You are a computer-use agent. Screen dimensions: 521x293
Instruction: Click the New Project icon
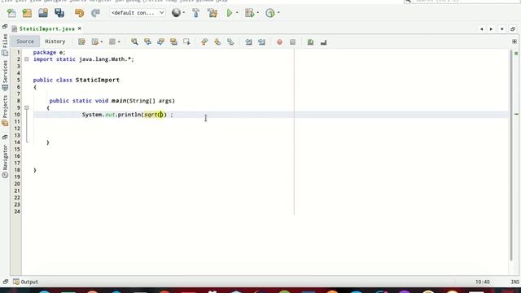pyautogui.click(x=27, y=13)
